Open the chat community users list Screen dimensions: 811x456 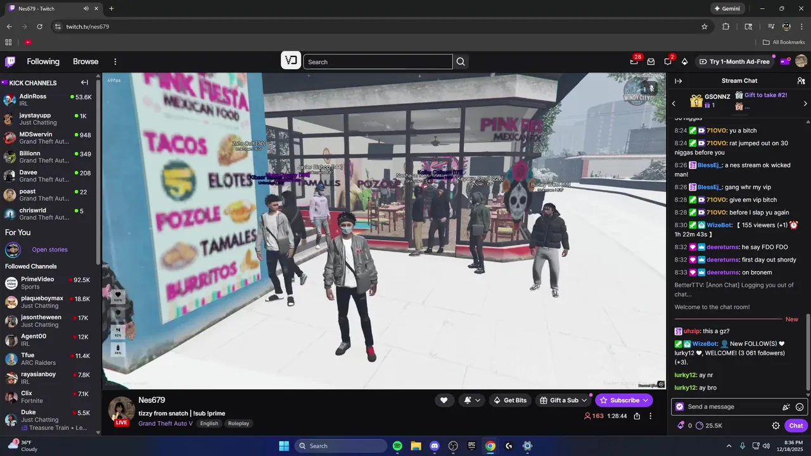click(801, 81)
